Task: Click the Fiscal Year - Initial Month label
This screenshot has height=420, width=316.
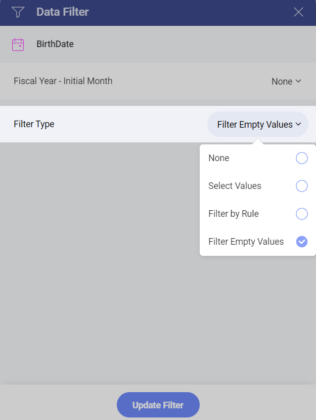Action: pos(63,81)
